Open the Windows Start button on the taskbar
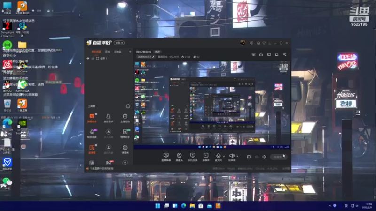 tap(157, 206)
